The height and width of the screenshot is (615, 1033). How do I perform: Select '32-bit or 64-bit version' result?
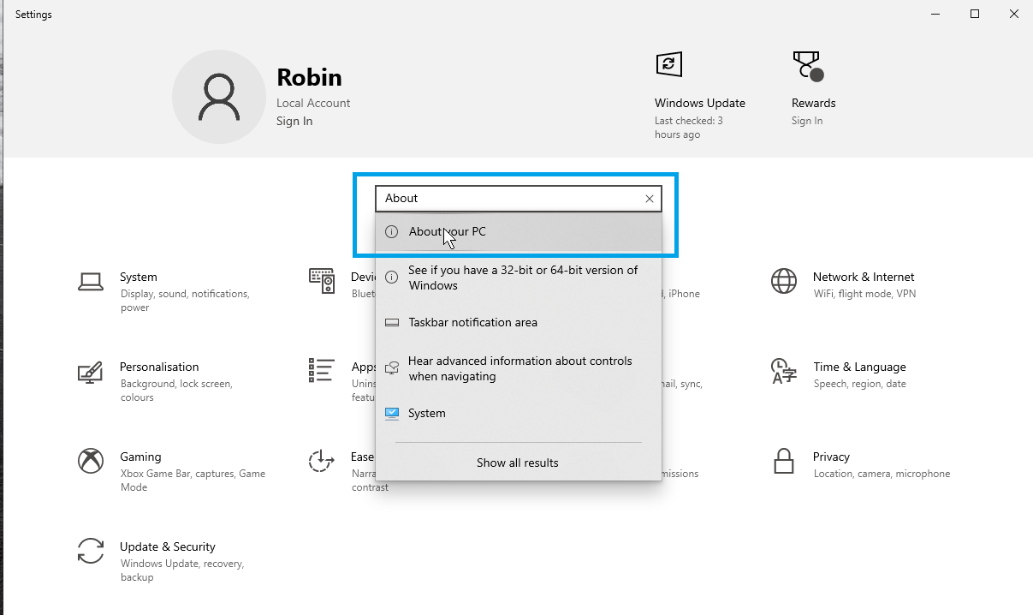519,278
